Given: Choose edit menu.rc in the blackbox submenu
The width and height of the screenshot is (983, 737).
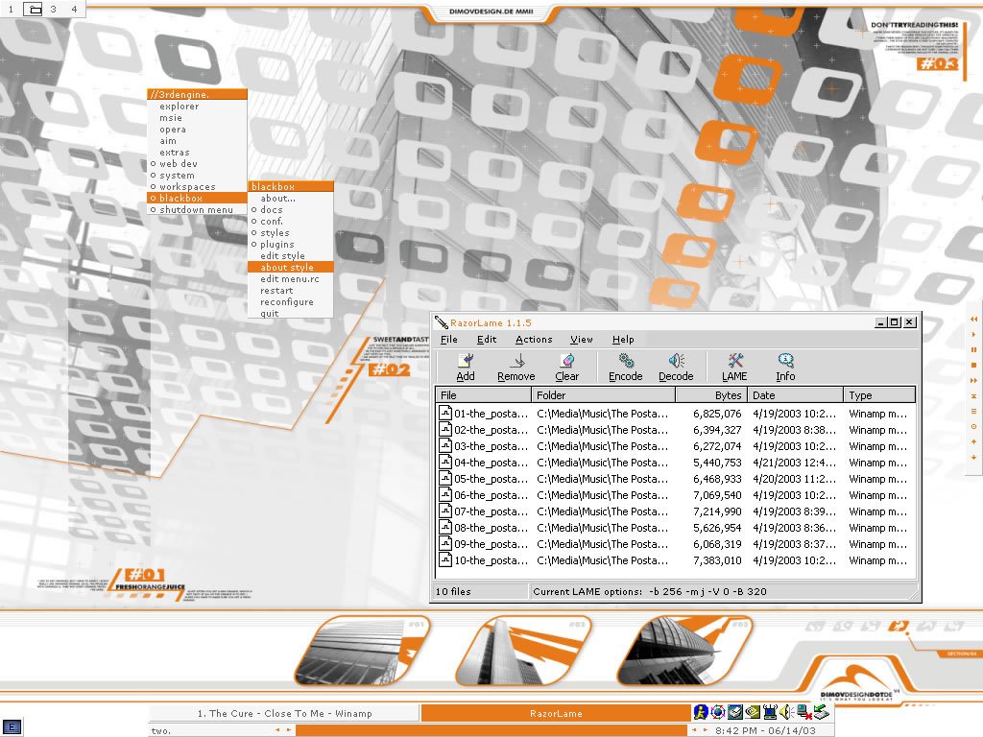Looking at the screenshot, I should click(290, 278).
